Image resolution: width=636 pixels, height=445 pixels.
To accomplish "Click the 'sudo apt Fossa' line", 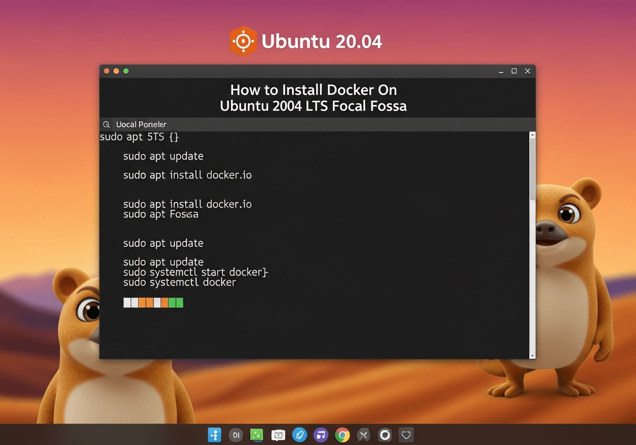I will (160, 215).
